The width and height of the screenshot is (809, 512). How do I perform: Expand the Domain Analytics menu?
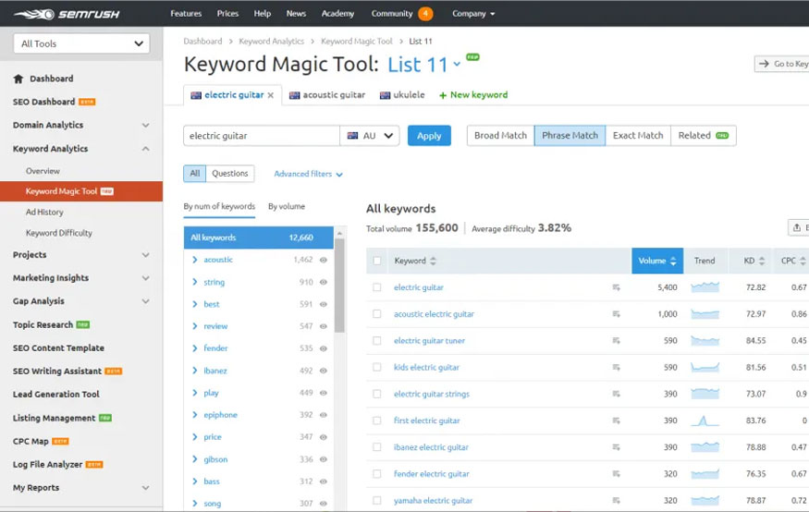click(145, 126)
